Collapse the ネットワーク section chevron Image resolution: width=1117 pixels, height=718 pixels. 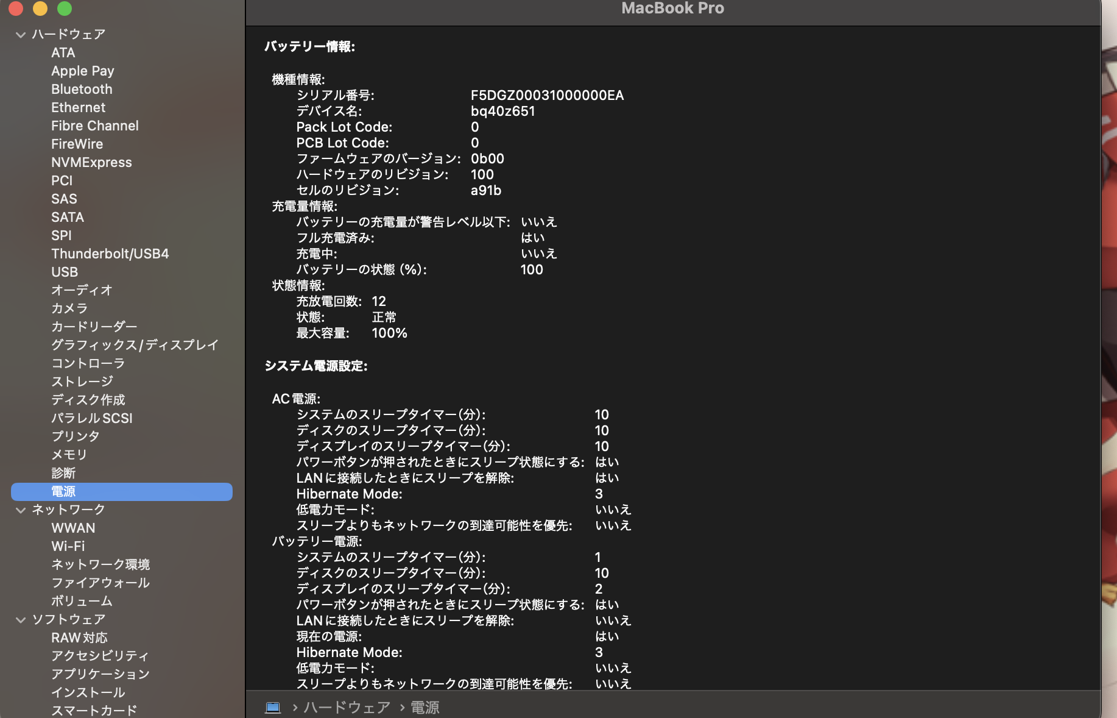[x=21, y=510]
